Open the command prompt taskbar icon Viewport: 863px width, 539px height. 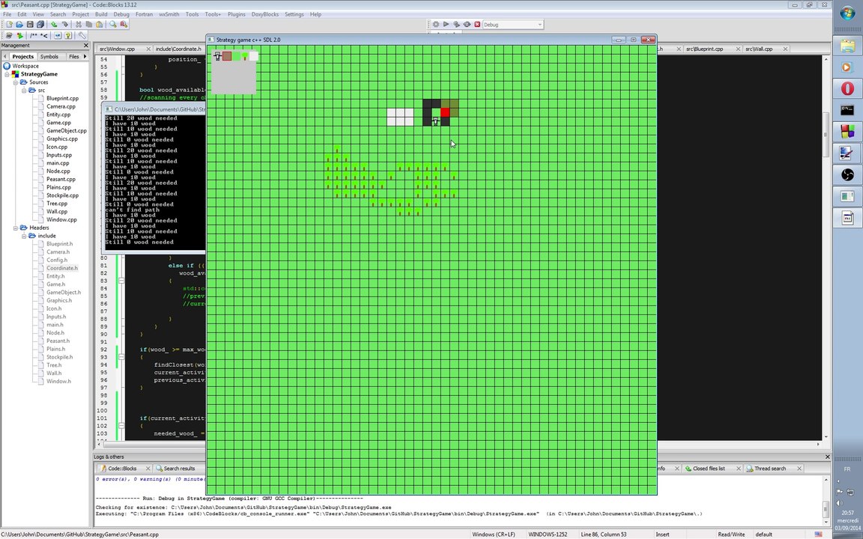point(847,110)
